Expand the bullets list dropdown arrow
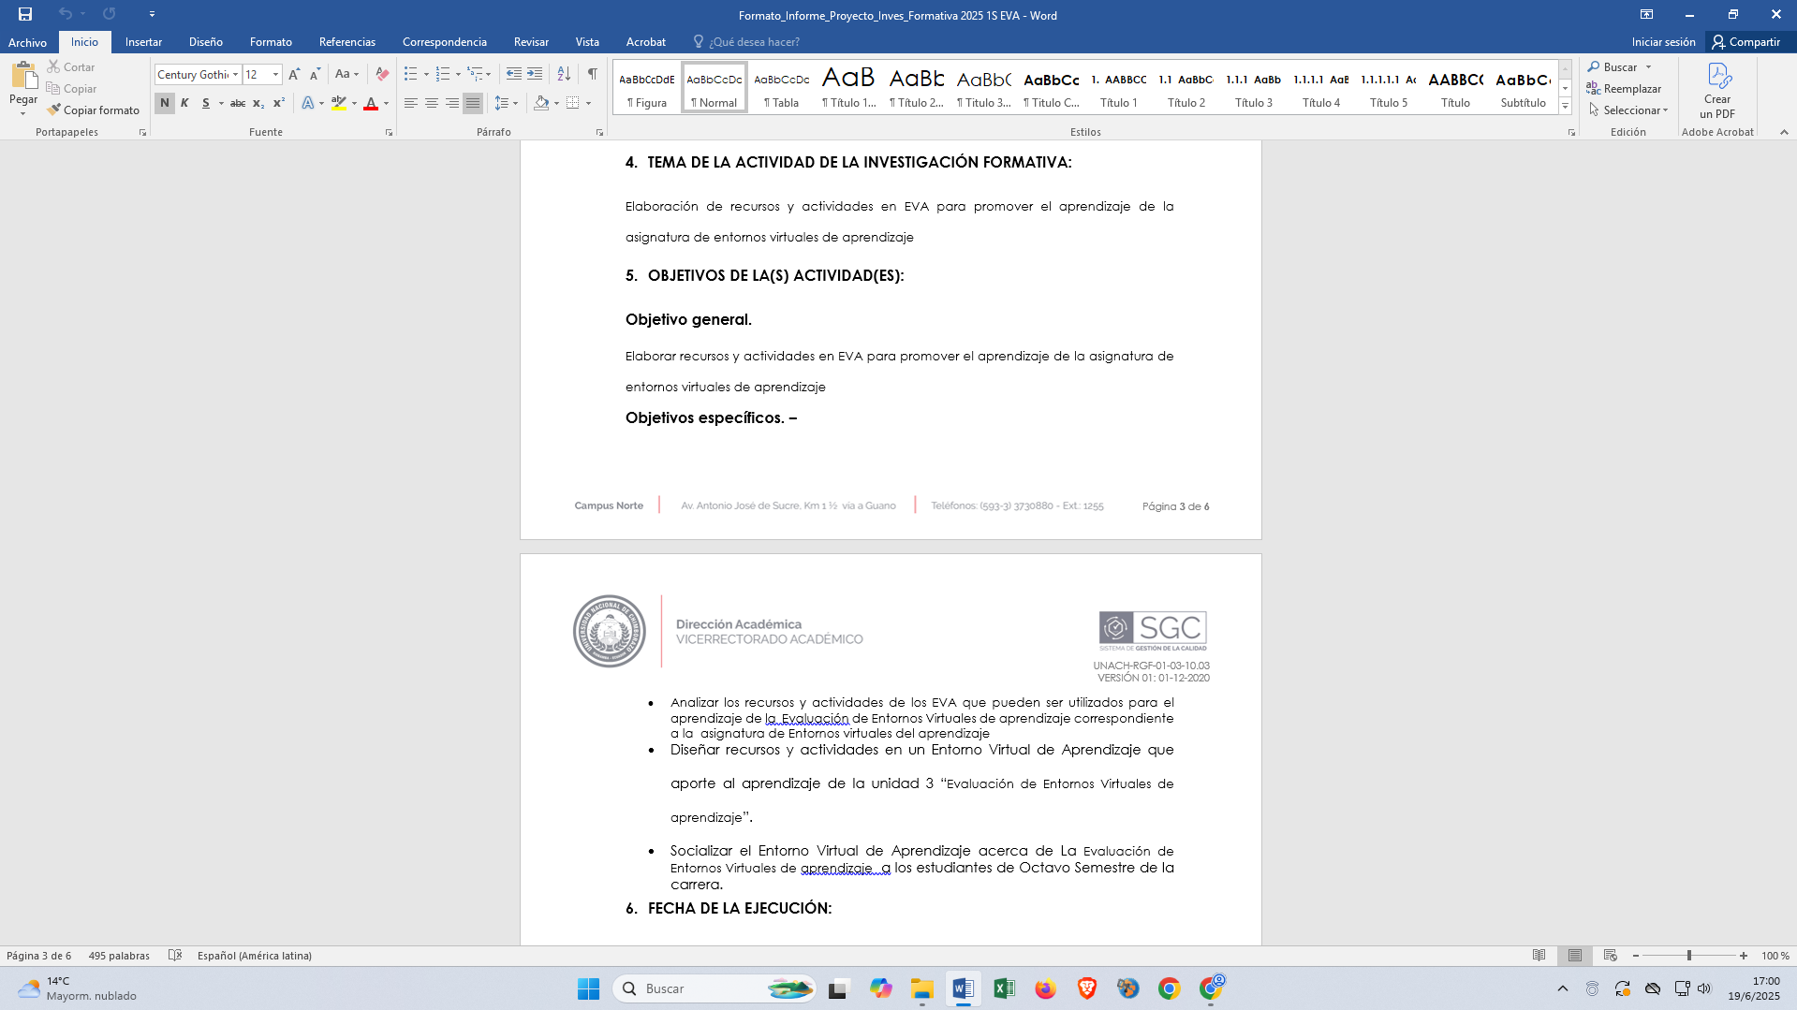Image resolution: width=1797 pixels, height=1010 pixels. coord(426,74)
